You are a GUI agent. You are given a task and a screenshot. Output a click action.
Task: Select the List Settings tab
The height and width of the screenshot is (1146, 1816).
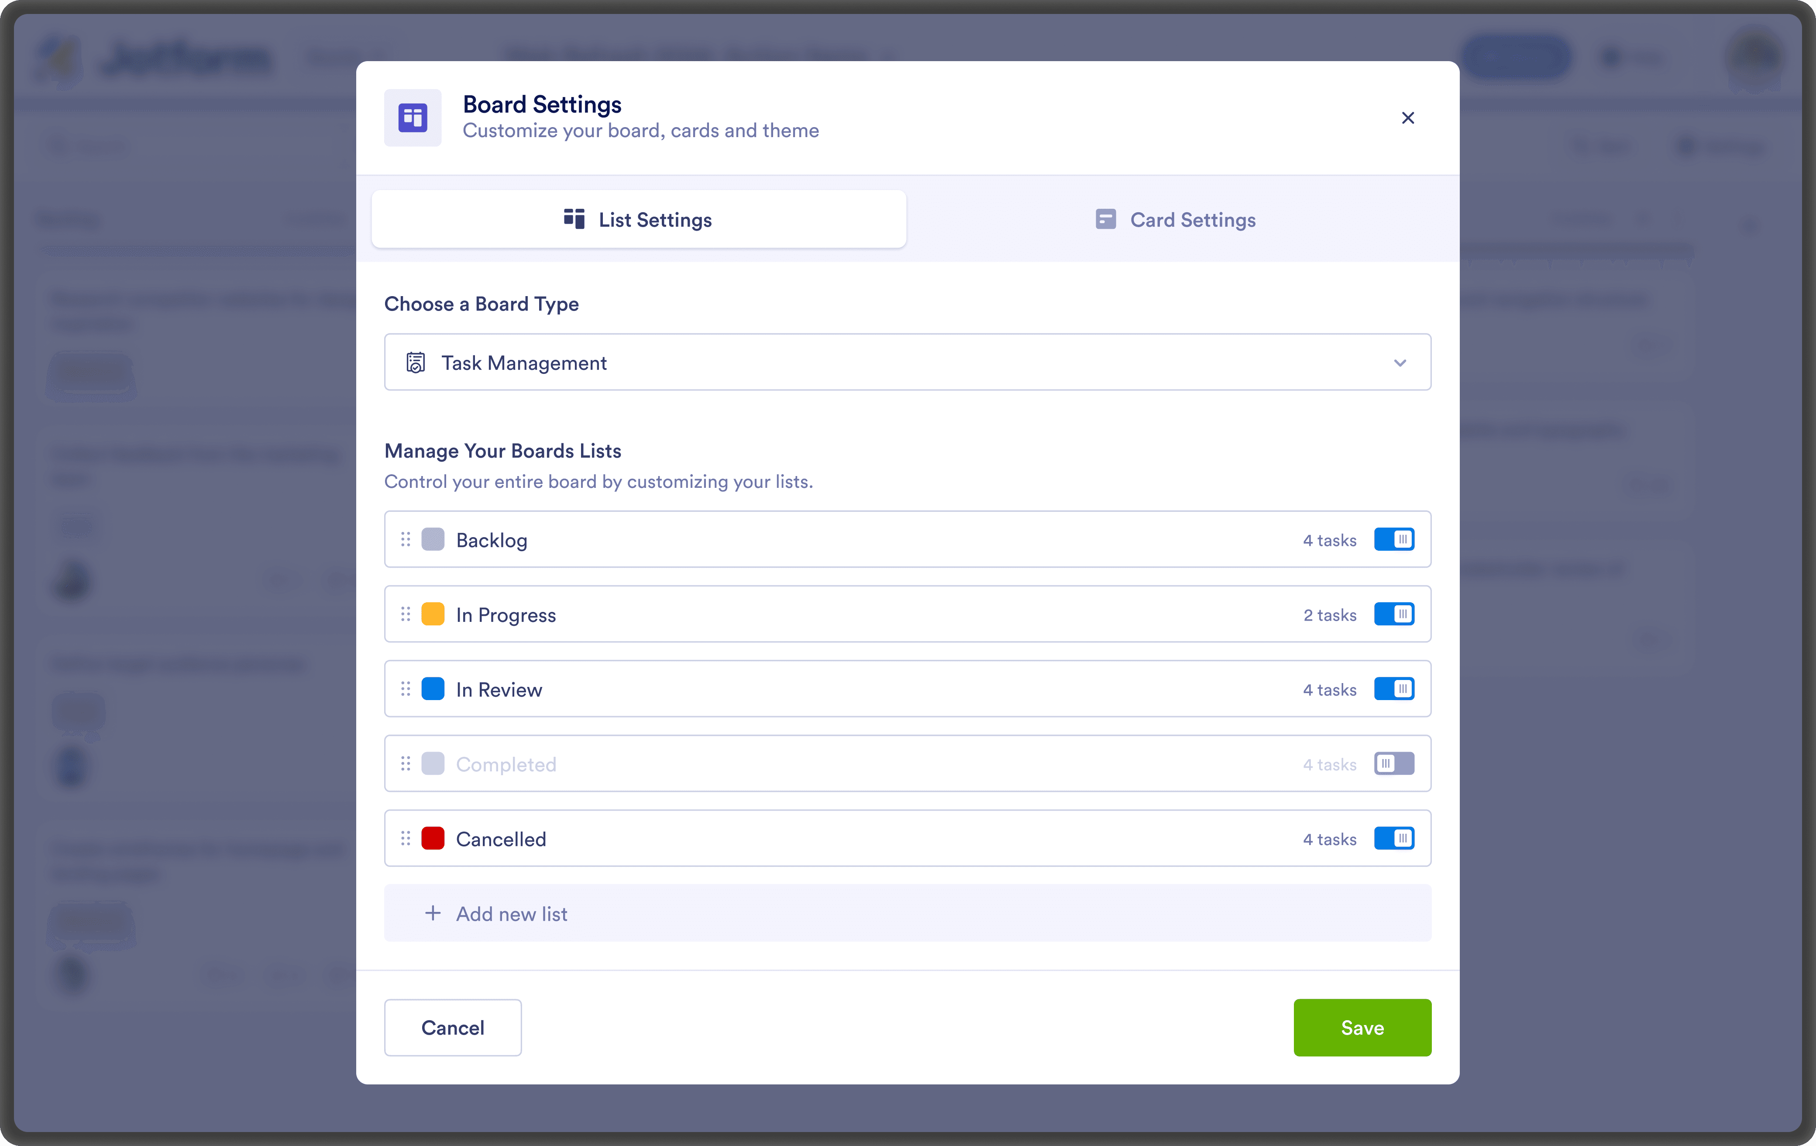coord(639,220)
